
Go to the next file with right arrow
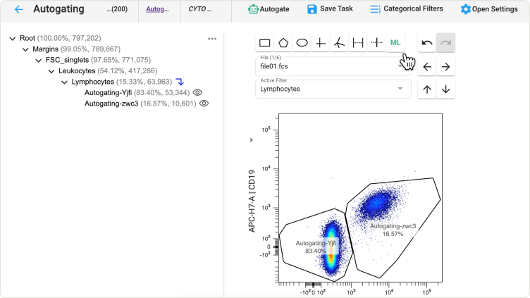point(445,67)
